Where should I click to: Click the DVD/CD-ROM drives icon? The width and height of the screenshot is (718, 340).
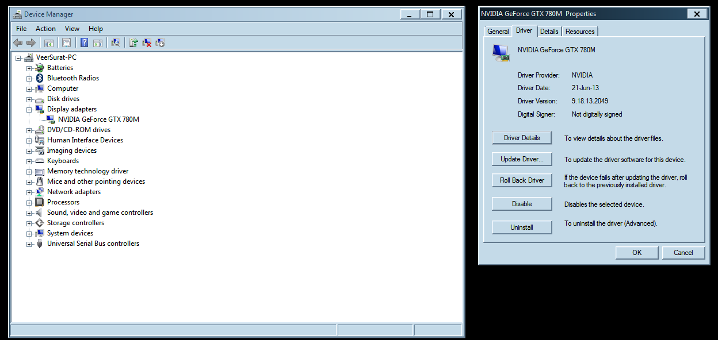[40, 130]
